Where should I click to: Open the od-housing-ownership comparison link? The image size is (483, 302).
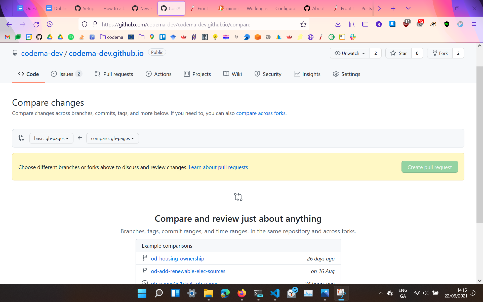tap(177, 258)
